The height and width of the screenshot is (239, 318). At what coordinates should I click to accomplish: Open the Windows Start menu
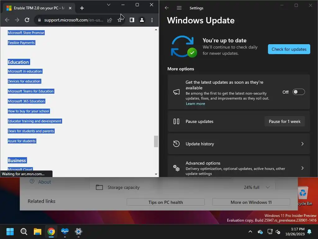click(10, 232)
